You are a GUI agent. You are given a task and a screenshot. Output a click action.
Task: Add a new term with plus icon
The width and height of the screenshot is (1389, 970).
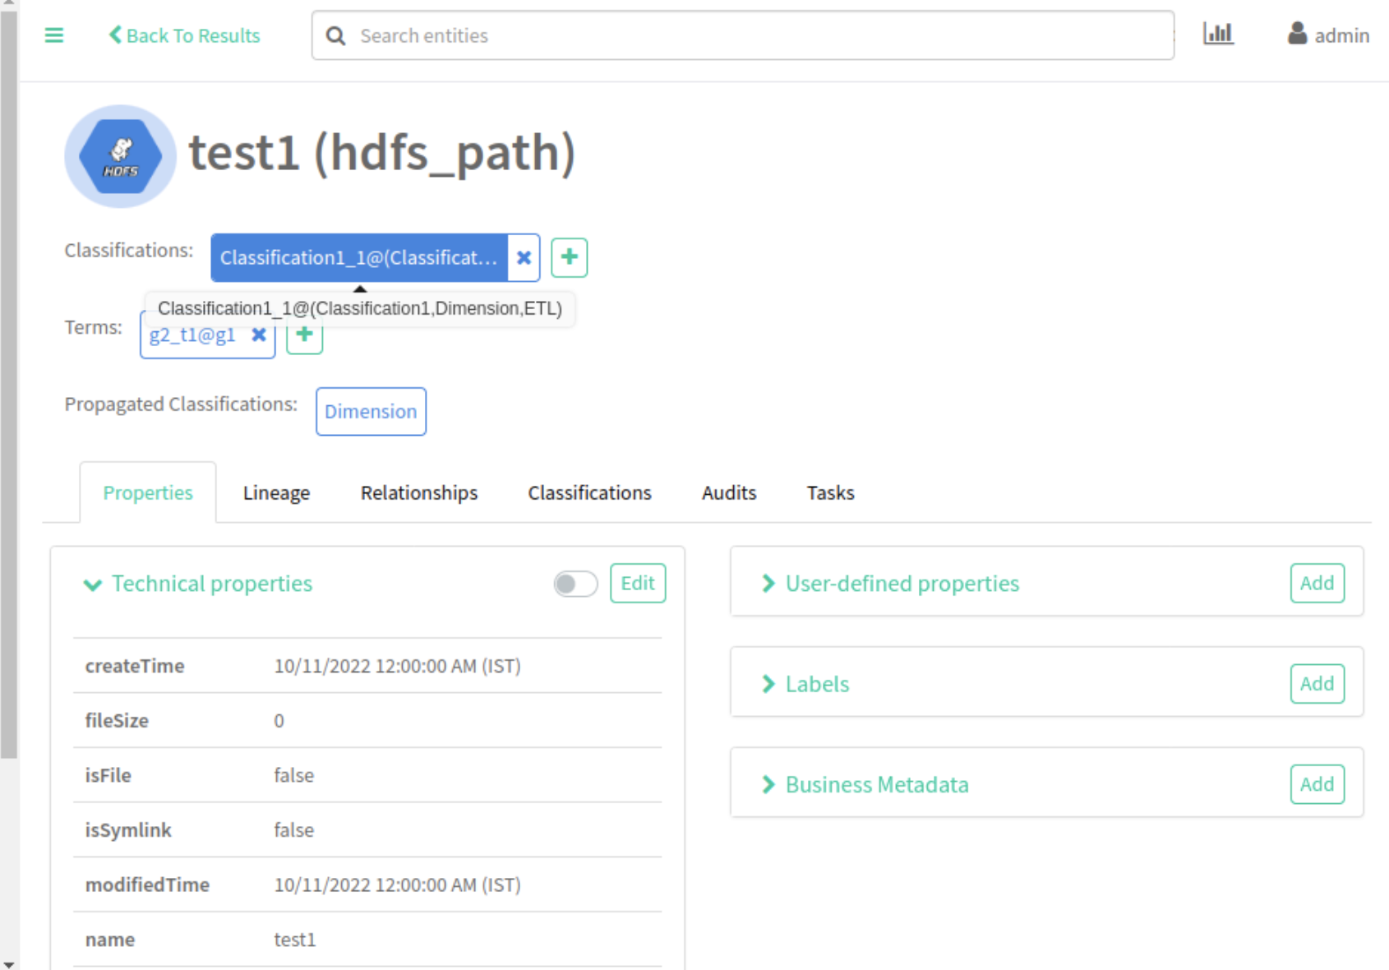coord(305,337)
